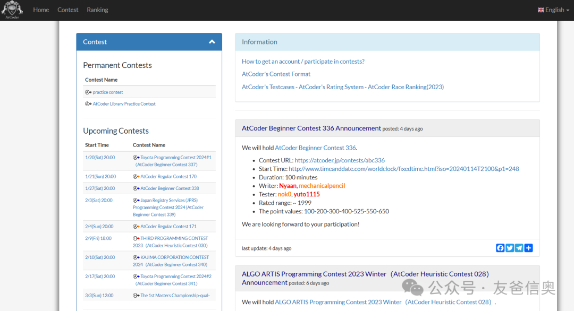This screenshot has height=311, width=574.
Task: Open the English language dropdown
Action: click(x=553, y=10)
